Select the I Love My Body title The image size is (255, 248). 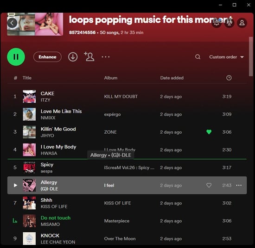pos(58,147)
